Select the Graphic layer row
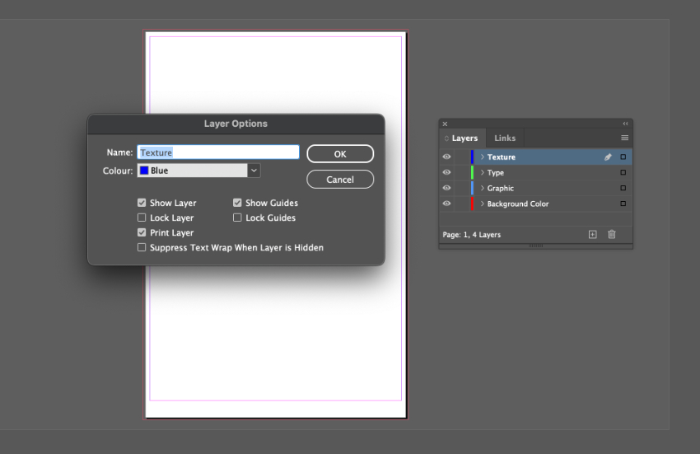Viewport: 700px width, 454px height. (536, 188)
